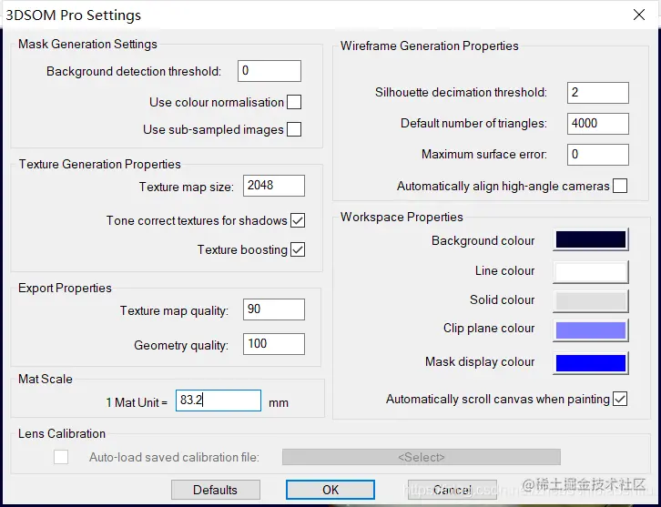The image size is (661, 507).
Task: Open the Line colour swatch
Action: (591, 272)
